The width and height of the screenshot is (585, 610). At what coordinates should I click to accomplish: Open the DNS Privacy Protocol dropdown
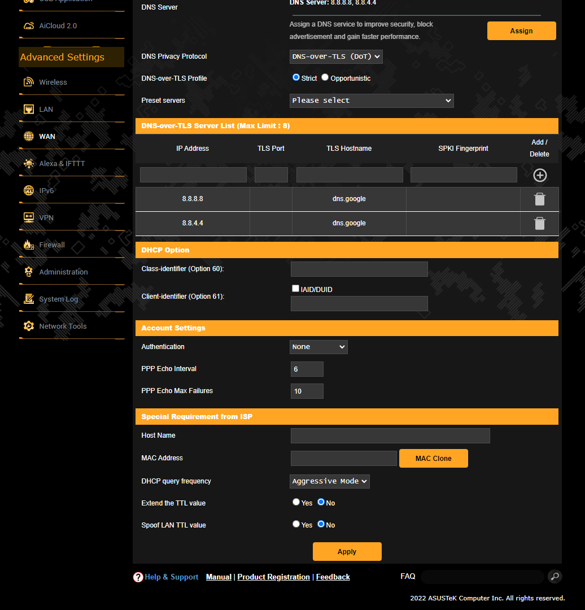(x=336, y=56)
